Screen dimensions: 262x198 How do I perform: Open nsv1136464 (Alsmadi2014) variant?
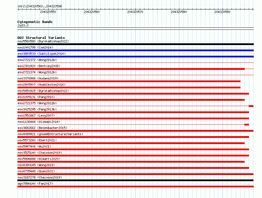[39, 122]
